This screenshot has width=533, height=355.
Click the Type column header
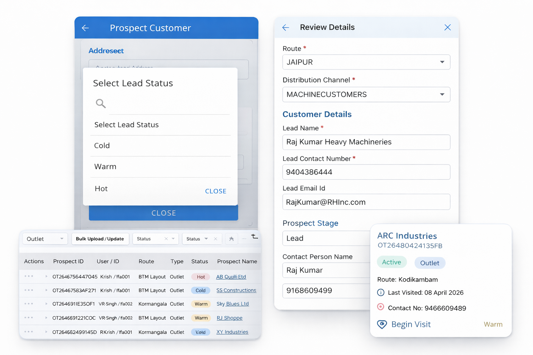coord(177,261)
